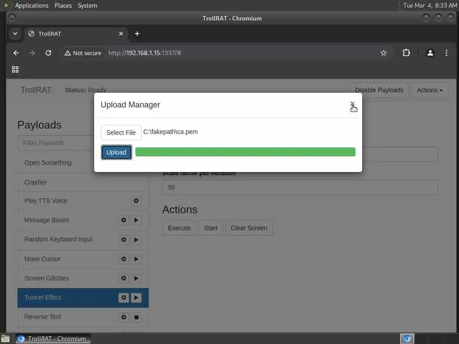
Task: Close the TrollRAT browser tab
Action: click(x=121, y=34)
